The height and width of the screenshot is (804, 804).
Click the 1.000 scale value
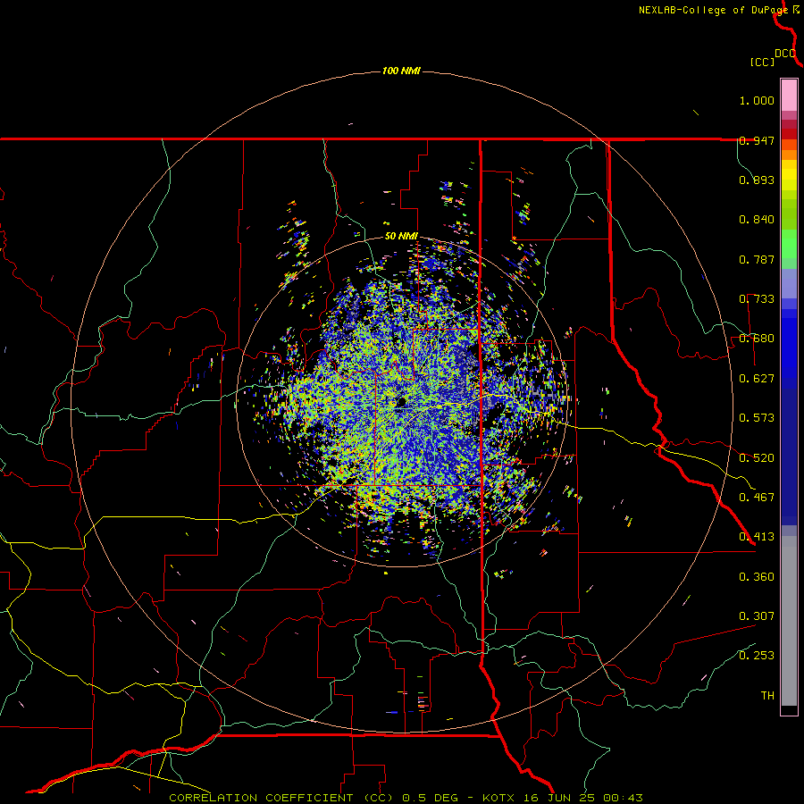click(x=757, y=100)
